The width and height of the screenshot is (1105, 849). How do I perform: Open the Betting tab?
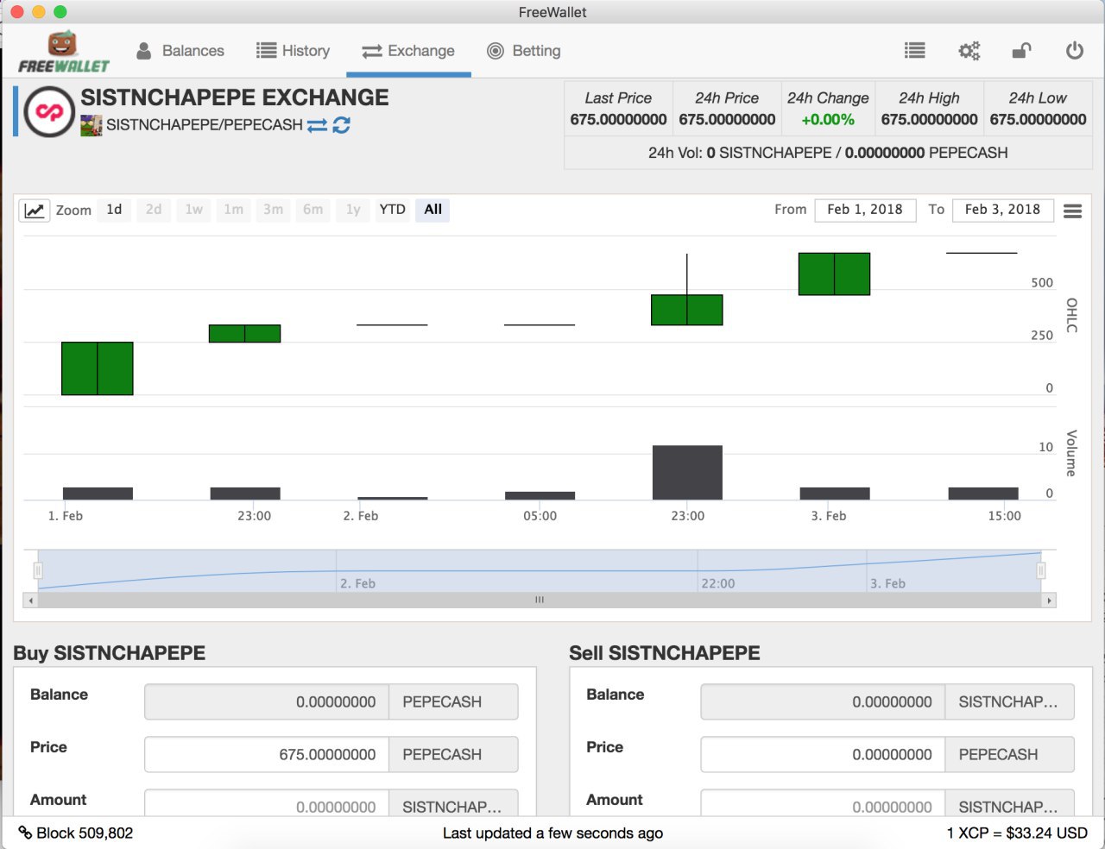[x=524, y=51]
